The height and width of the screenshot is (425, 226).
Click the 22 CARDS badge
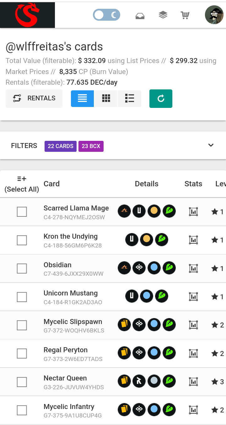[x=61, y=146]
